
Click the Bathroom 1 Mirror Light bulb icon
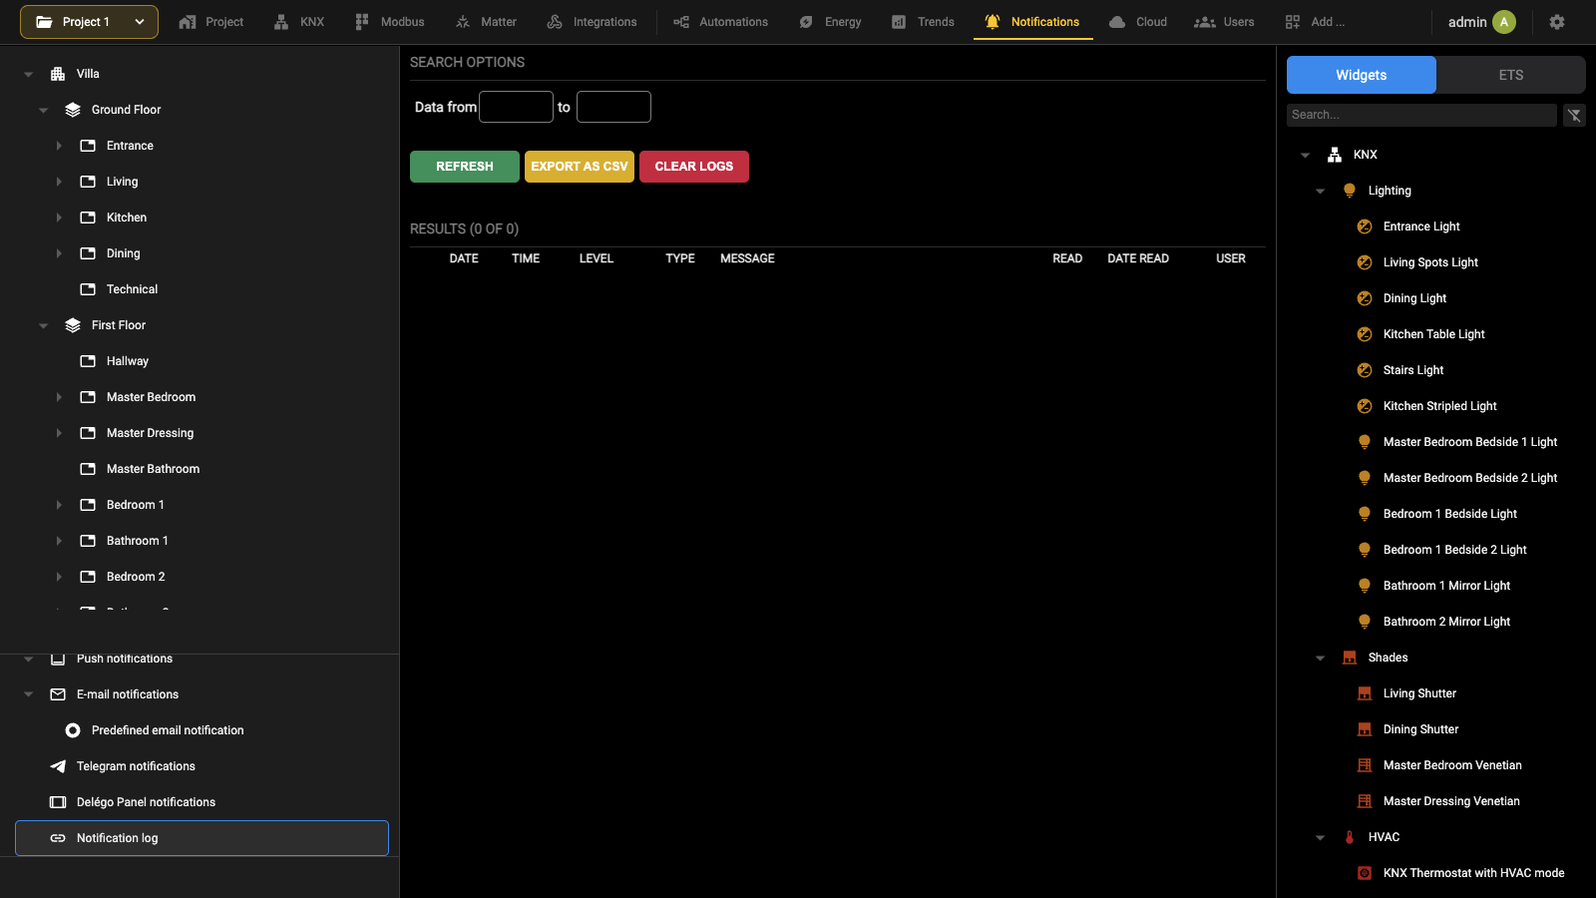pos(1365,586)
